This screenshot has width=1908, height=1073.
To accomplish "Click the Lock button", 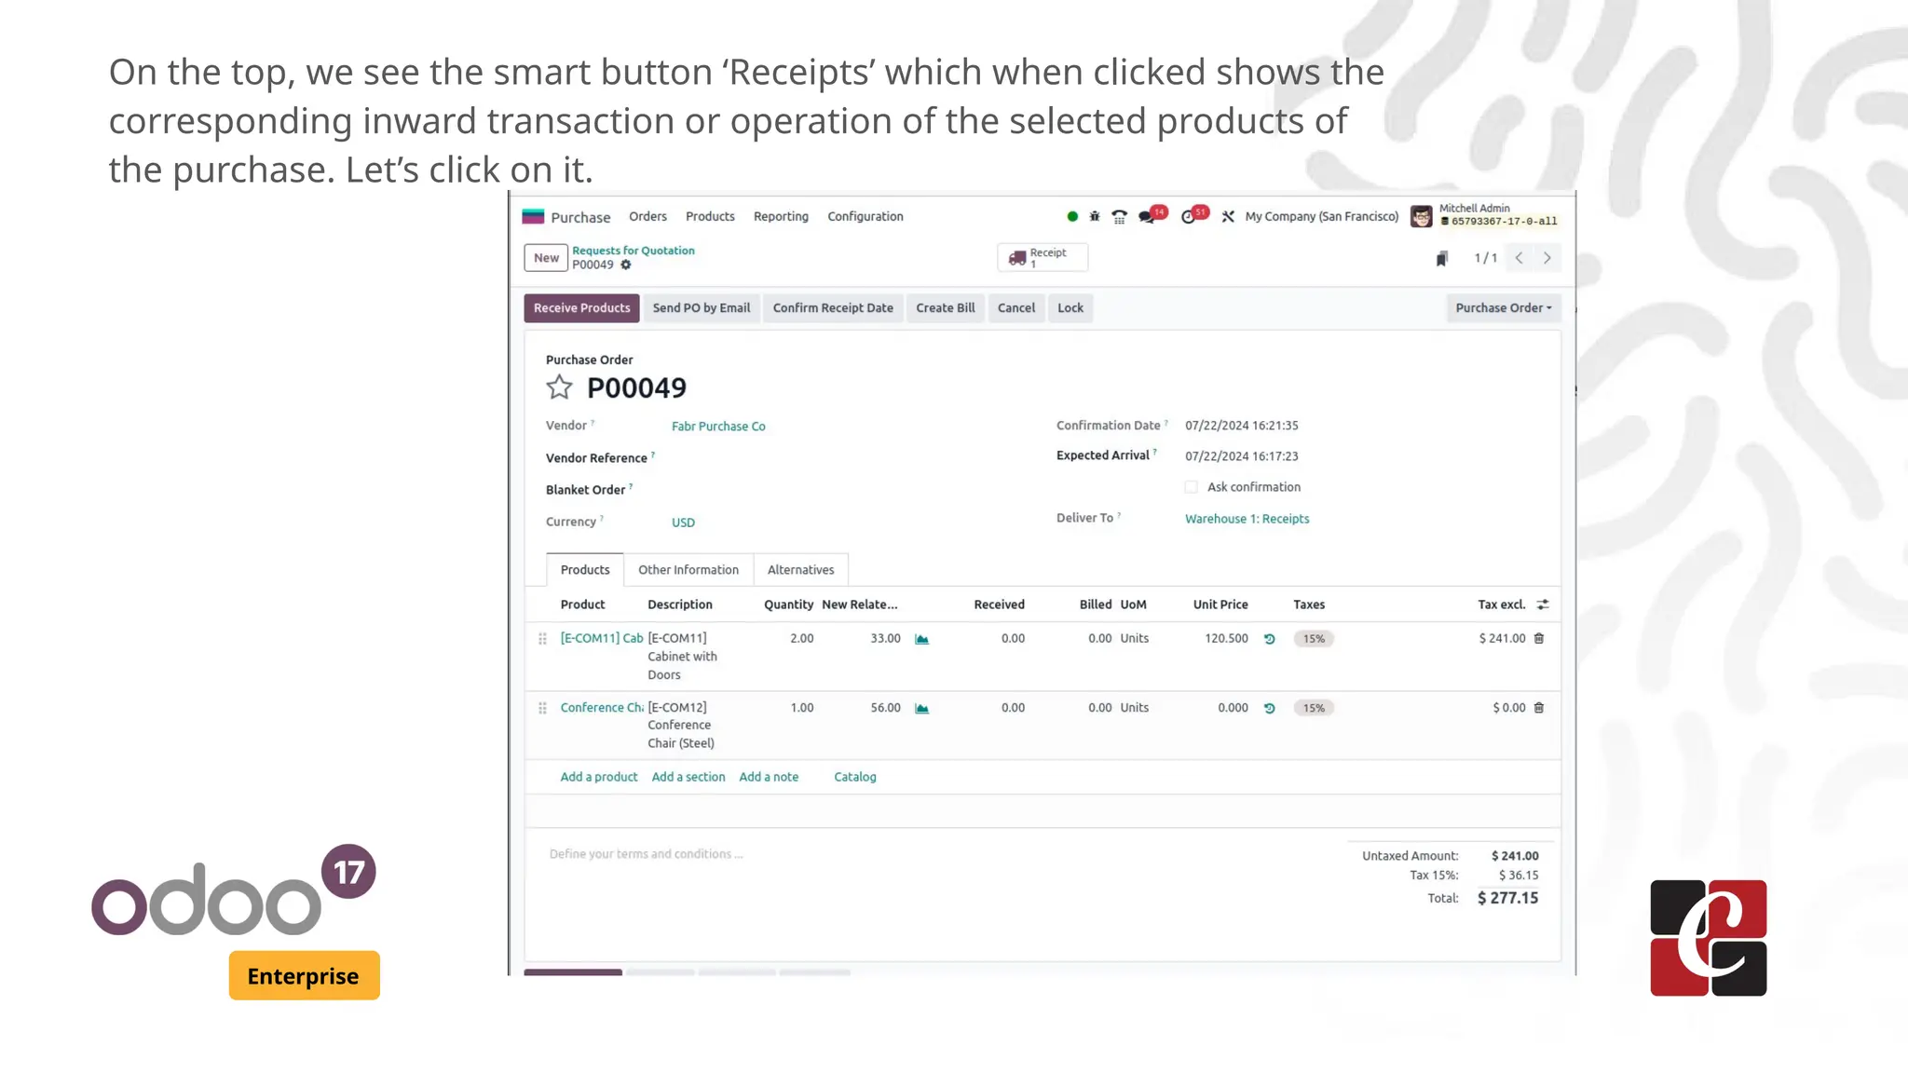I will (x=1070, y=308).
